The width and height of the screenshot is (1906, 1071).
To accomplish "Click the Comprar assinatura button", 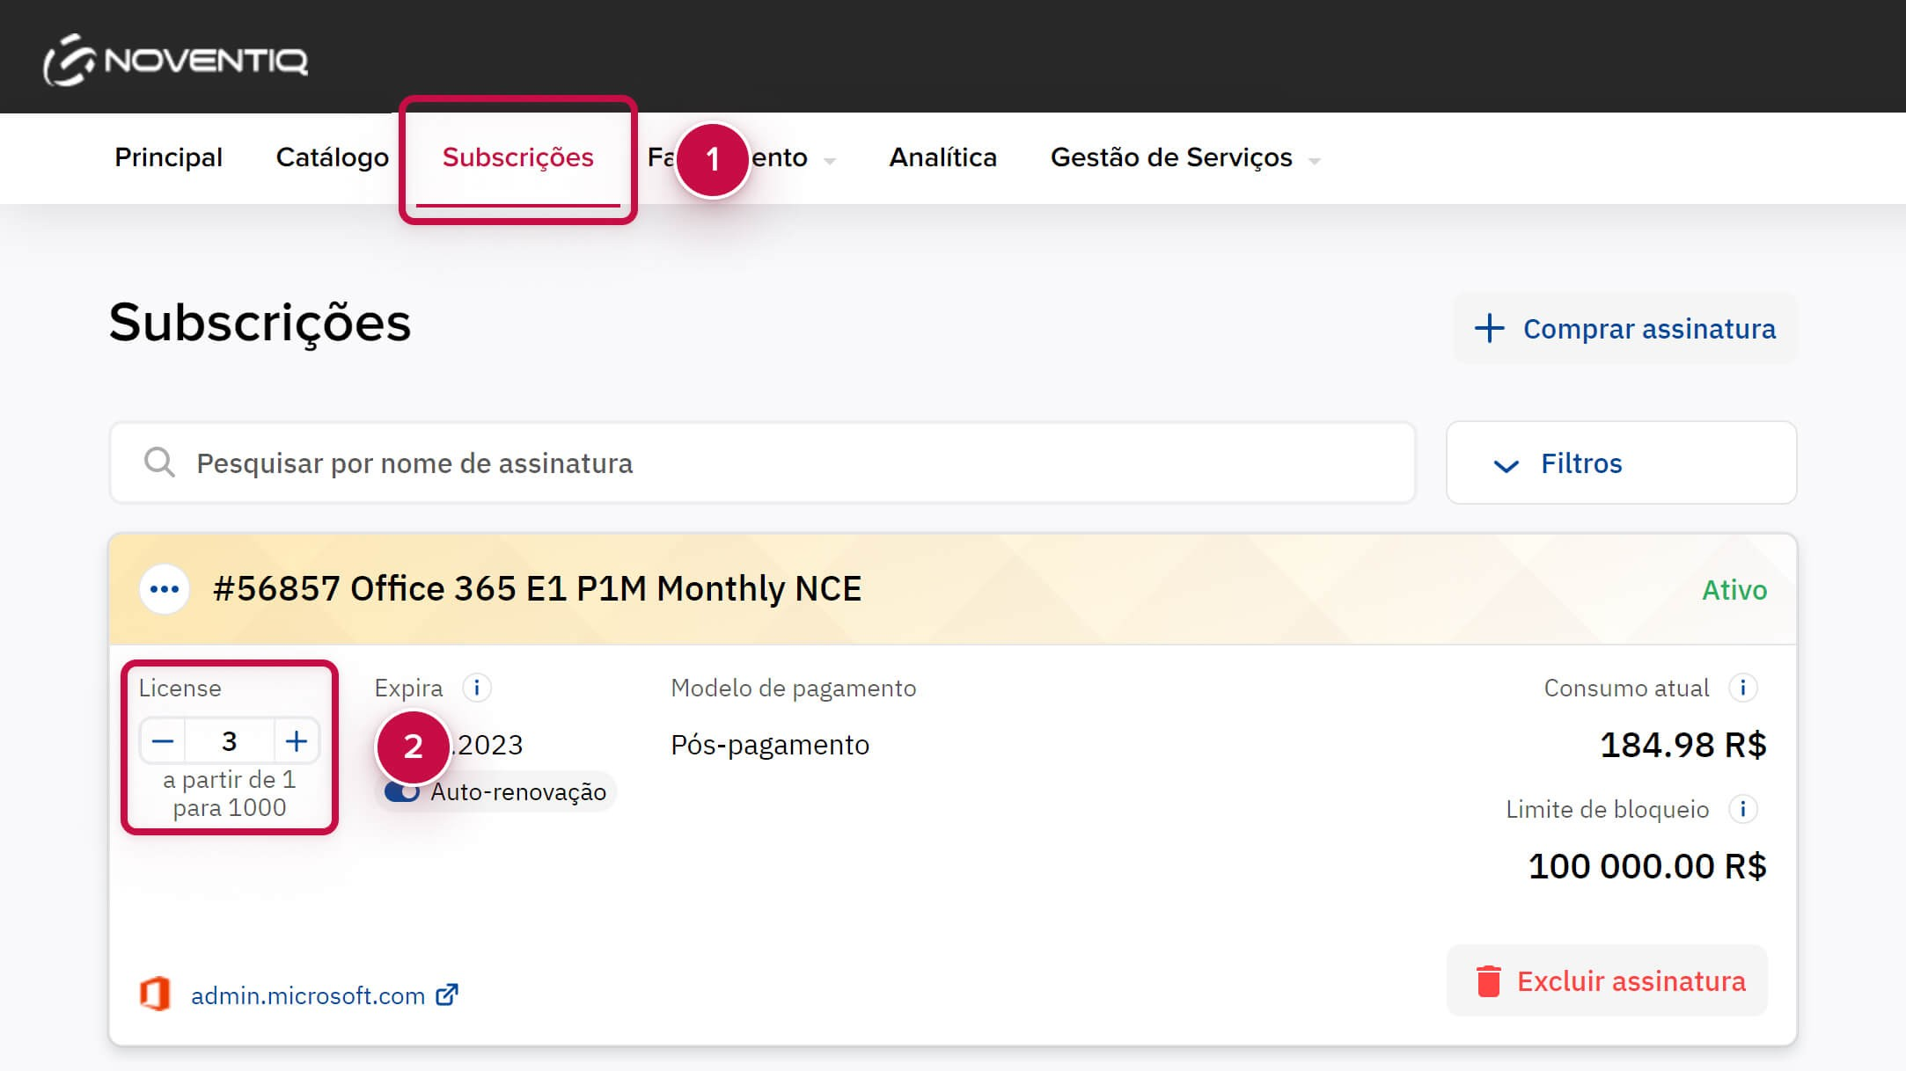I will pos(1624,329).
